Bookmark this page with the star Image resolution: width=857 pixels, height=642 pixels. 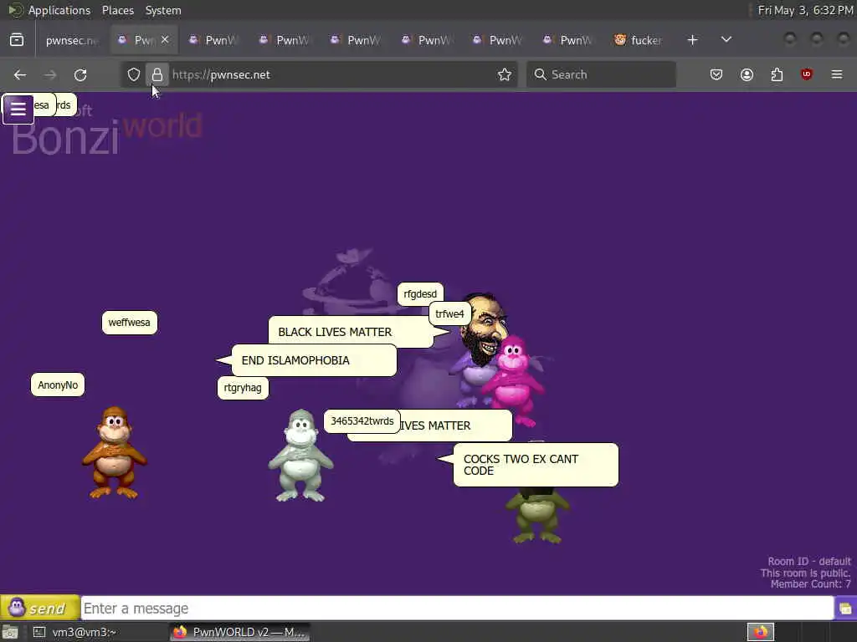pyautogui.click(x=505, y=74)
